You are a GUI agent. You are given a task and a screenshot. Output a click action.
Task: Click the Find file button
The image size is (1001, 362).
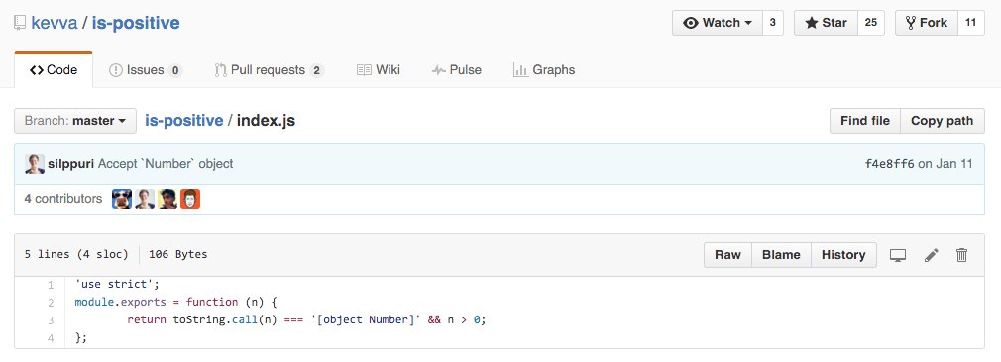tap(865, 121)
